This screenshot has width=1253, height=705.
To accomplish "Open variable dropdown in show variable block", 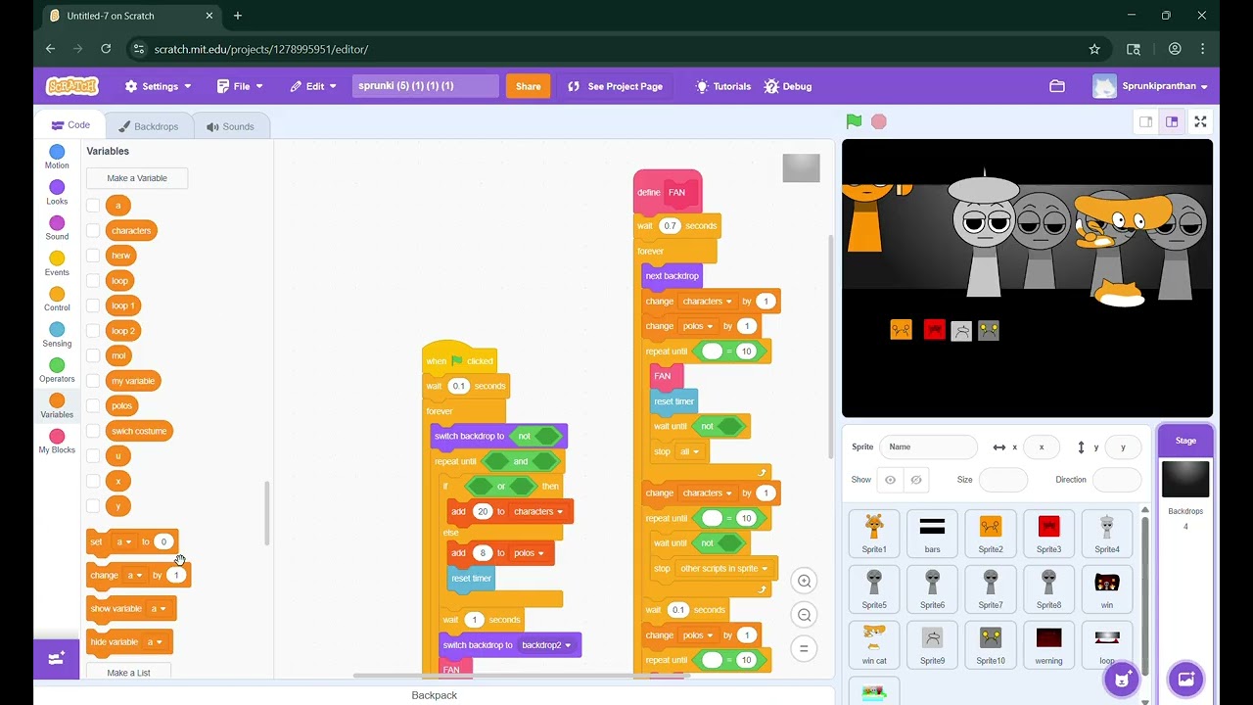I will coord(157,609).
